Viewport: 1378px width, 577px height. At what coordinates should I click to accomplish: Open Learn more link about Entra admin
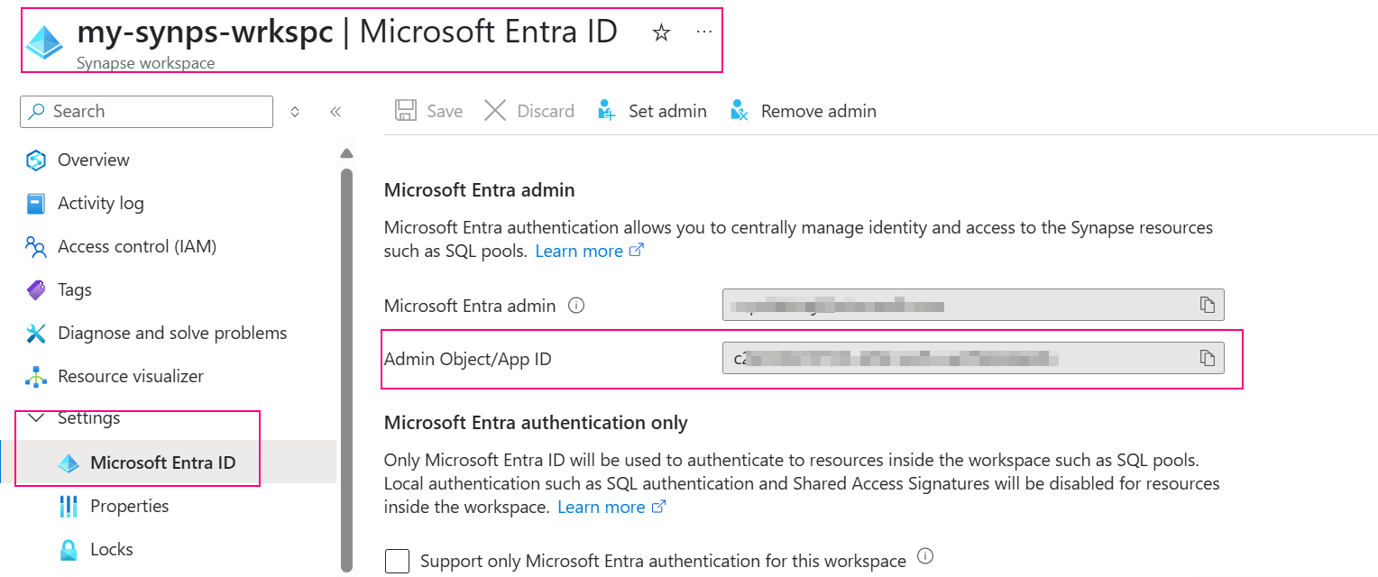pos(589,251)
